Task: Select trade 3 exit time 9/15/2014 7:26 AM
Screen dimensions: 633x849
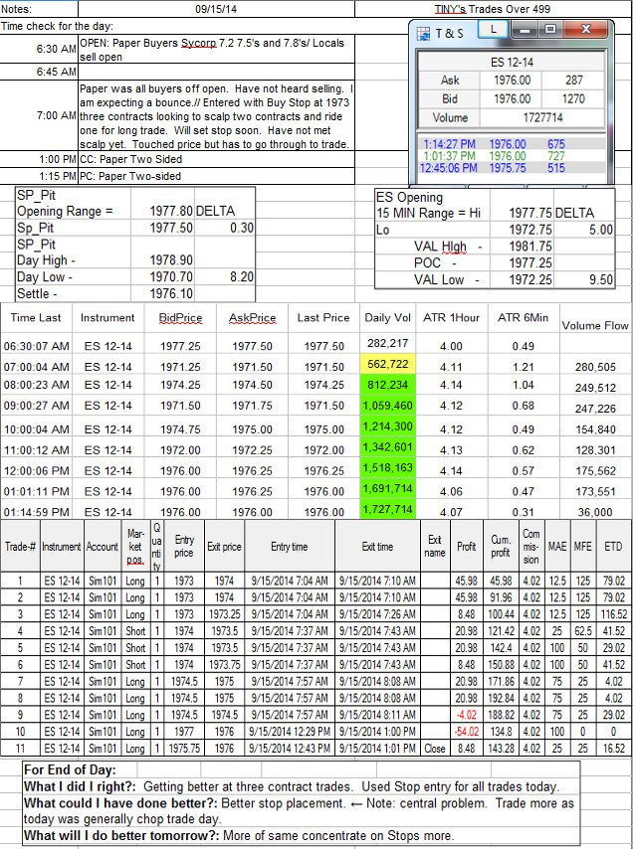Action: tap(377, 614)
